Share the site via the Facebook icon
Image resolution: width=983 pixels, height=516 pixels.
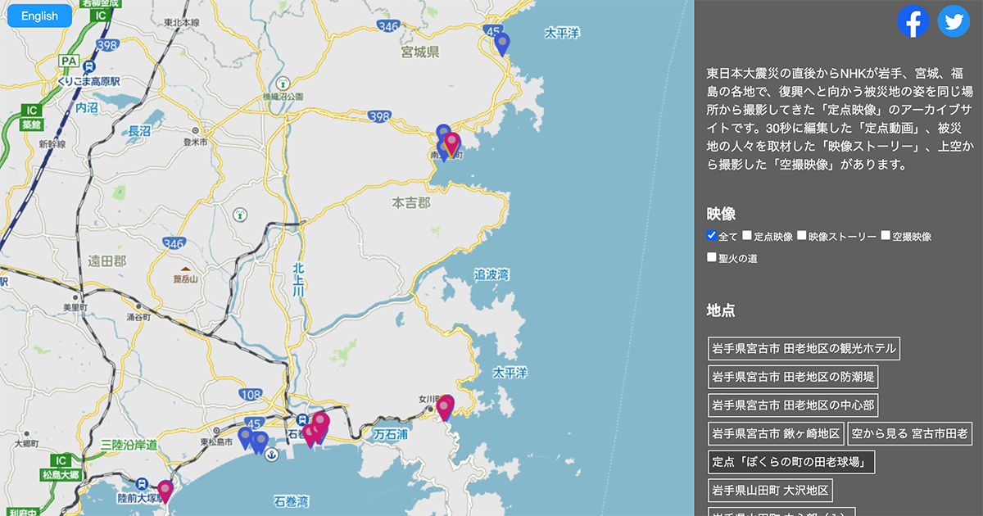[x=913, y=21]
